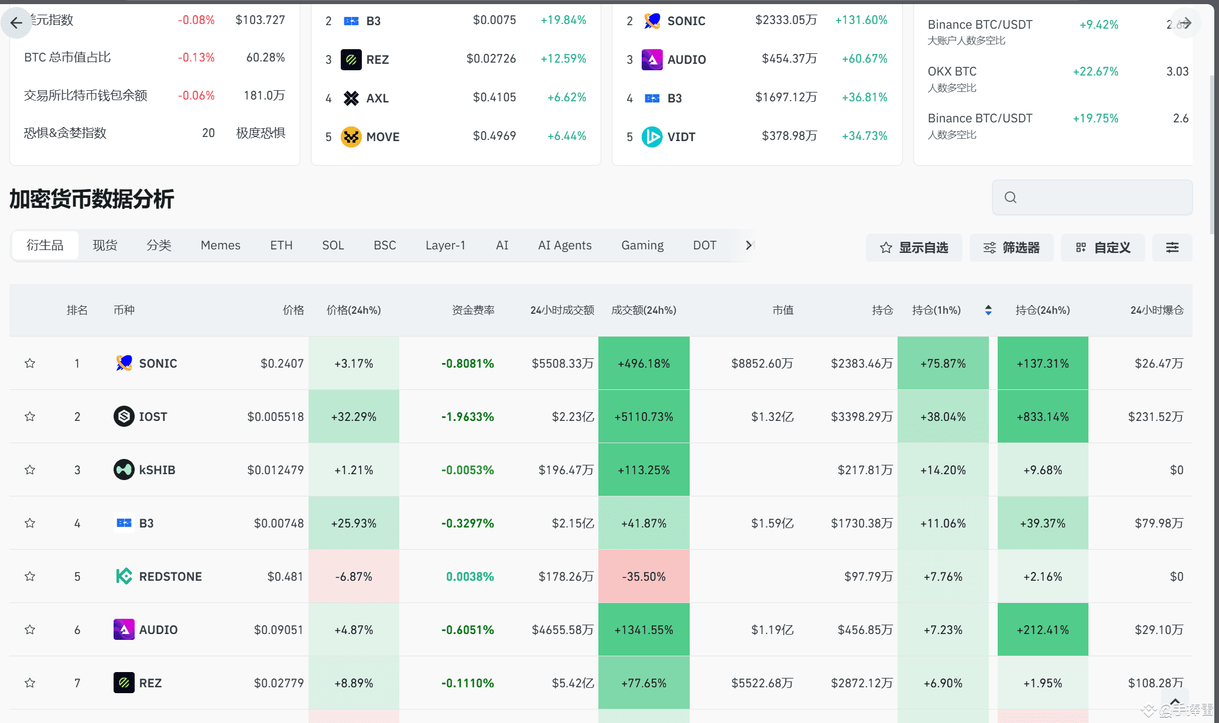The width and height of the screenshot is (1219, 723).
Task: Open the AI Agents tab
Action: (x=564, y=245)
